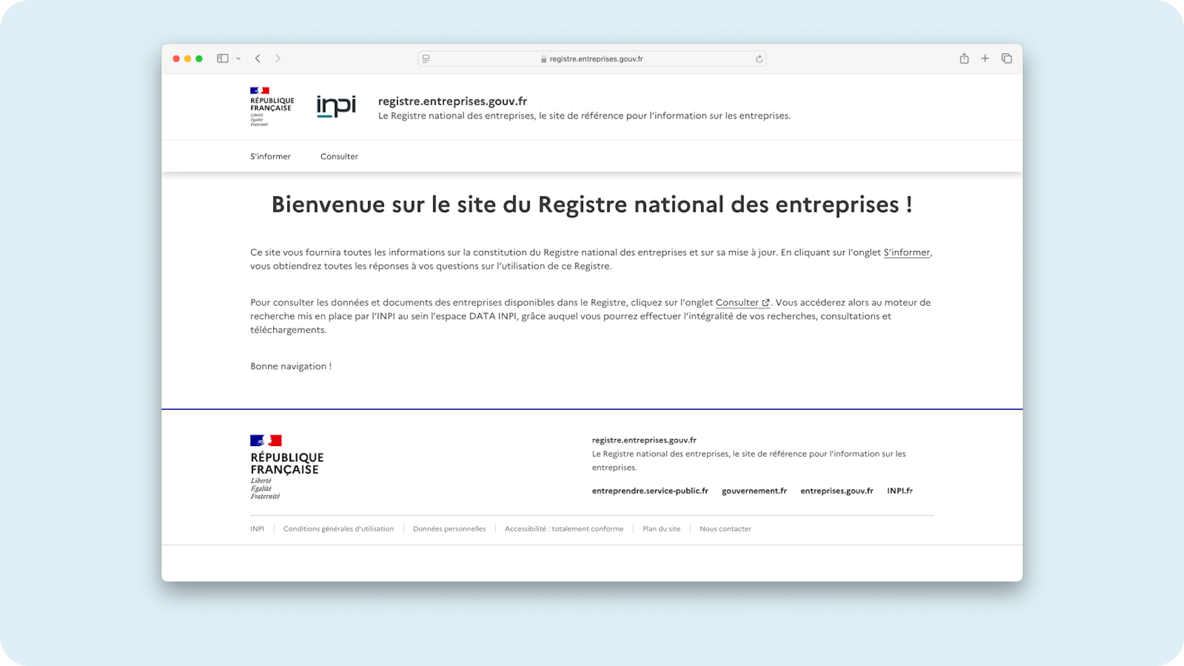Open the Plan du site page
Image resolution: width=1184 pixels, height=666 pixels.
click(x=661, y=529)
